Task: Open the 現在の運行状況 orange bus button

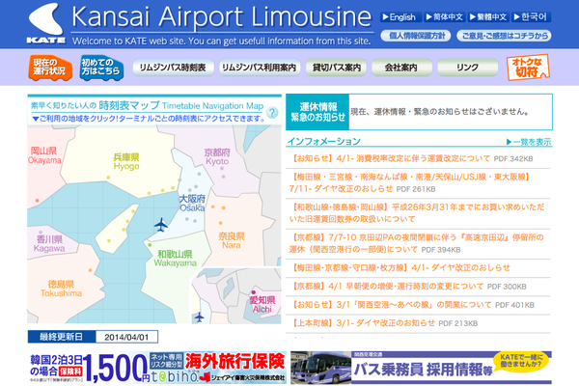Action: 50,68
